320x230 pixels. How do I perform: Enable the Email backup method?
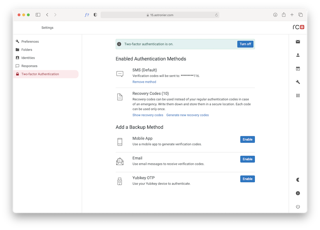click(x=247, y=159)
